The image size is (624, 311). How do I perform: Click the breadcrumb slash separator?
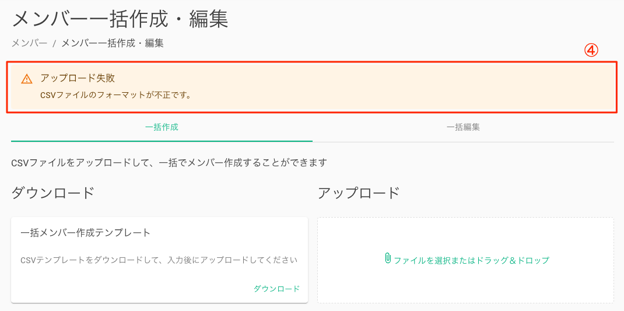coord(54,43)
